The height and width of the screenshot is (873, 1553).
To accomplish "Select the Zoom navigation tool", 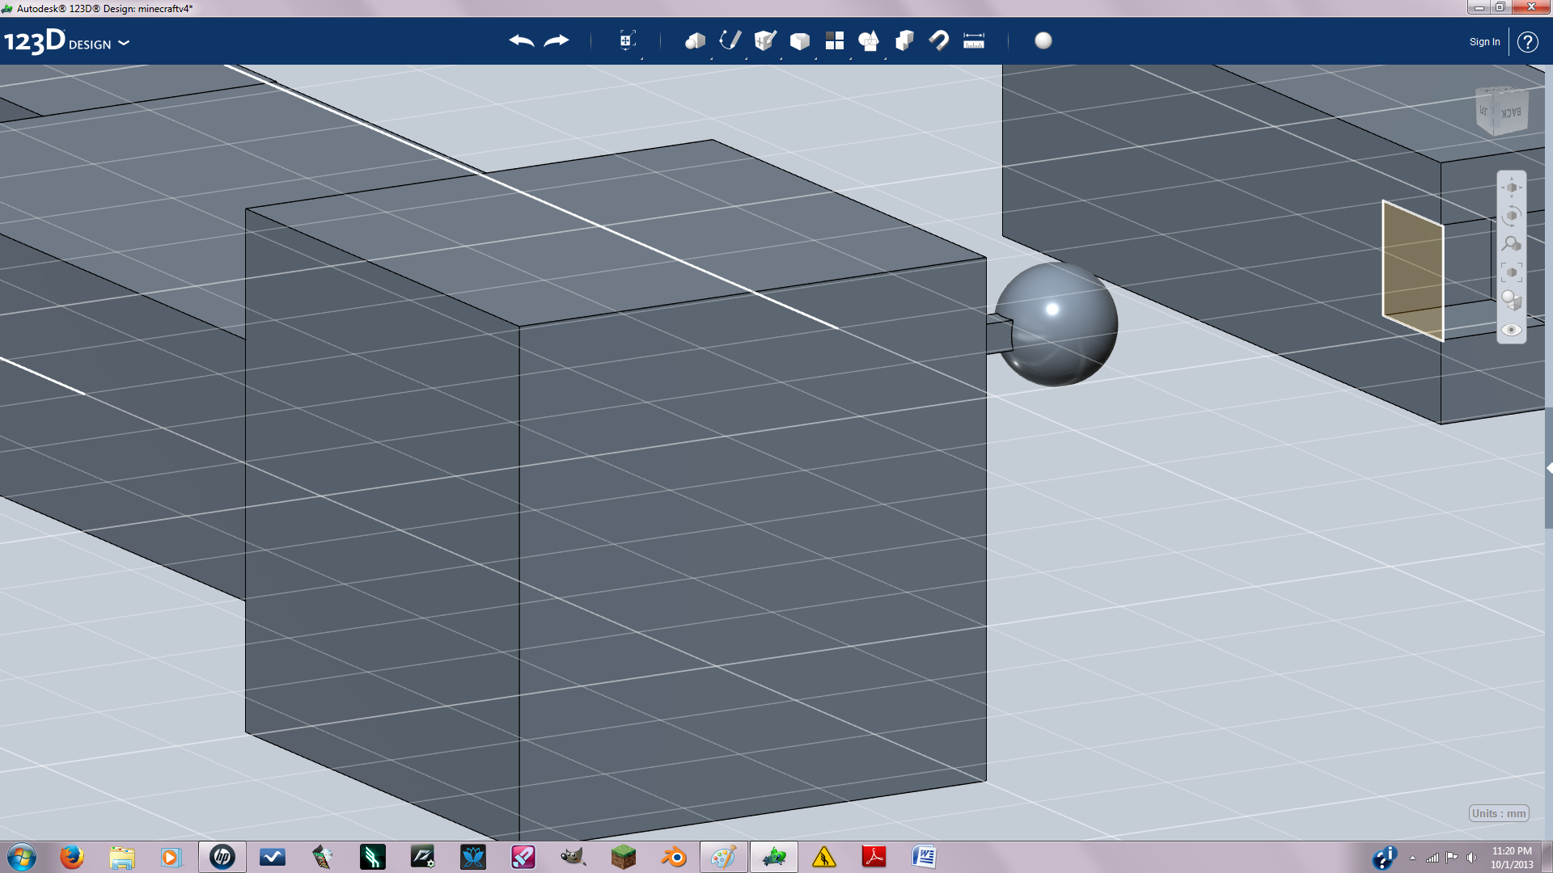I will tap(1512, 244).
